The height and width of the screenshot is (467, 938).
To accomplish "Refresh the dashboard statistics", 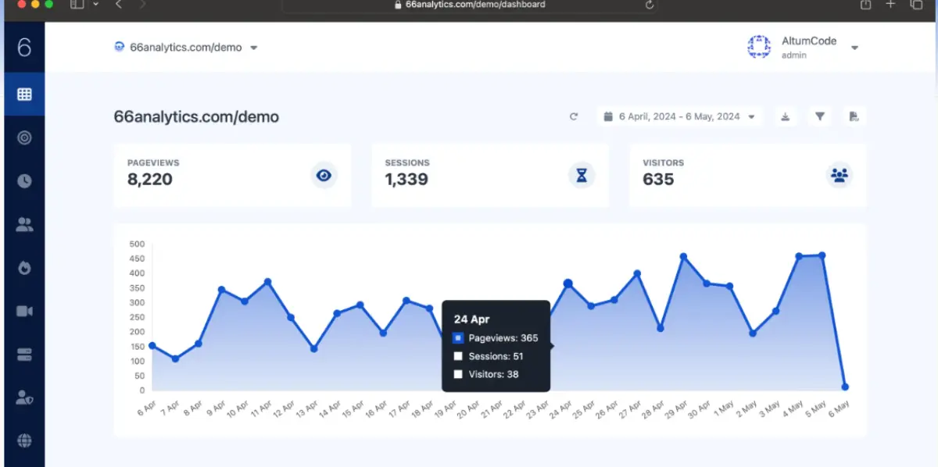I will tap(575, 116).
